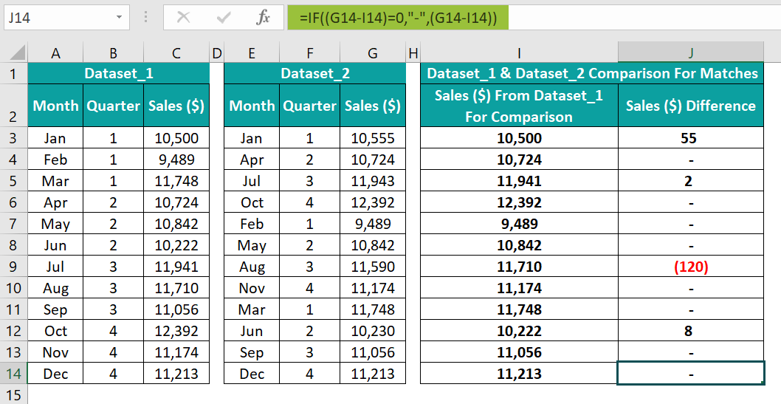Image resolution: width=781 pixels, height=404 pixels.
Task: Click Dataset_1 Dec month cell
Action: [x=55, y=373]
